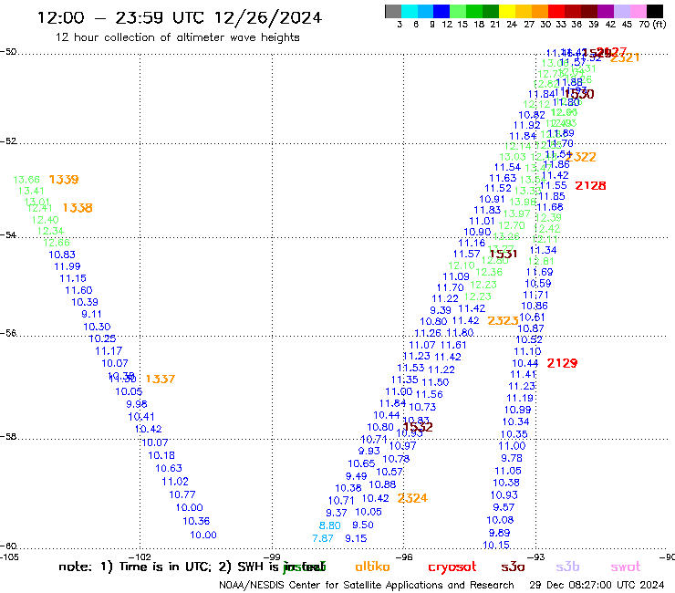Click the orange altika pass time 1338

point(78,208)
